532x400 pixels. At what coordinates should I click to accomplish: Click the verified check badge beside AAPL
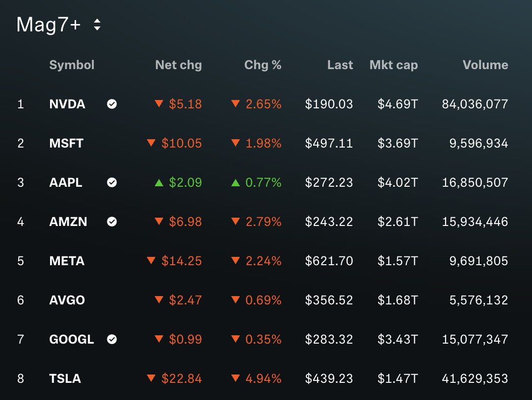pos(112,182)
